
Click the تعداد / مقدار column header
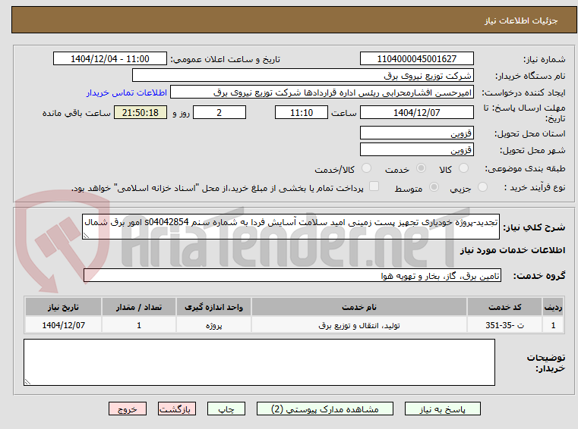pos(138,307)
